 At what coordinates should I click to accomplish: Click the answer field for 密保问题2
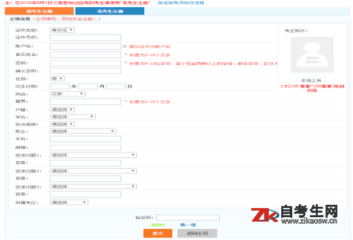pyautogui.click(x=85, y=179)
